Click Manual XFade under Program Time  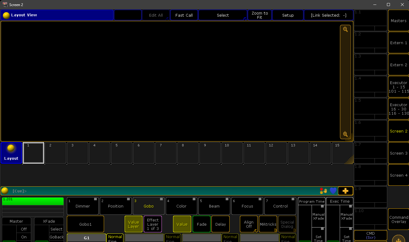318,216
